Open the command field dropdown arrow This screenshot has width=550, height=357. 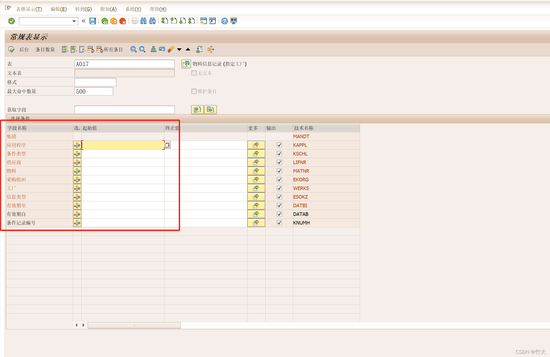[74, 21]
